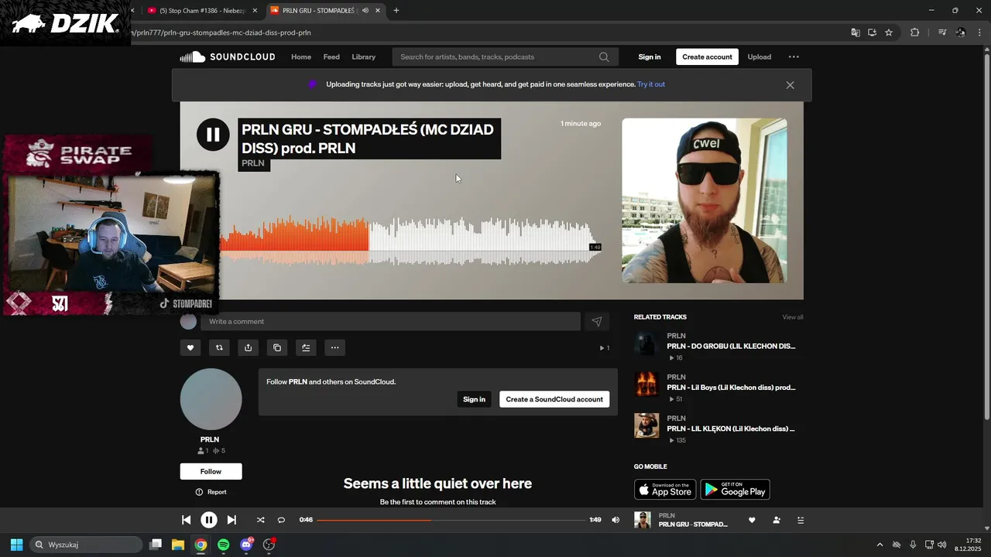The height and width of the screenshot is (557, 991).
Task: Open the More options menu below the track
Action: pos(334,347)
